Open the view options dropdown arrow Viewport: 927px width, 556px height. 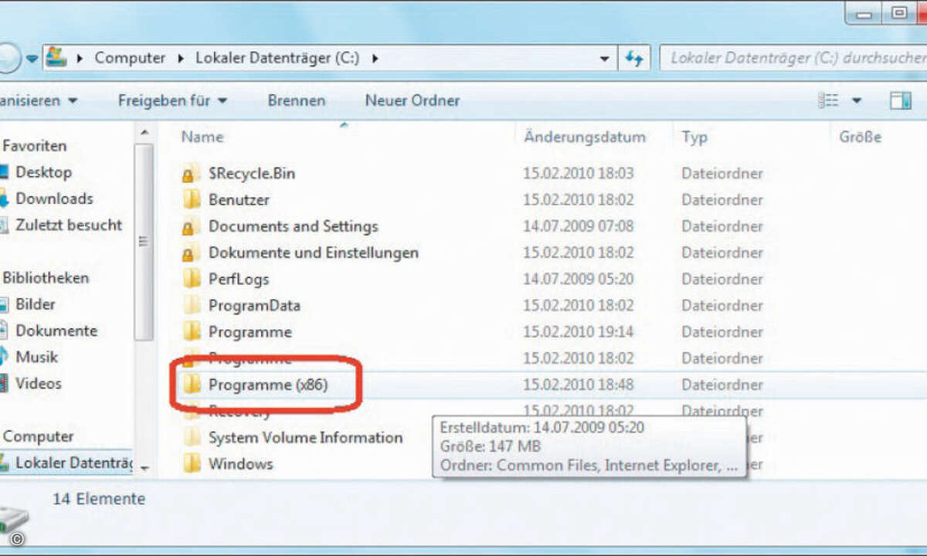tap(856, 100)
